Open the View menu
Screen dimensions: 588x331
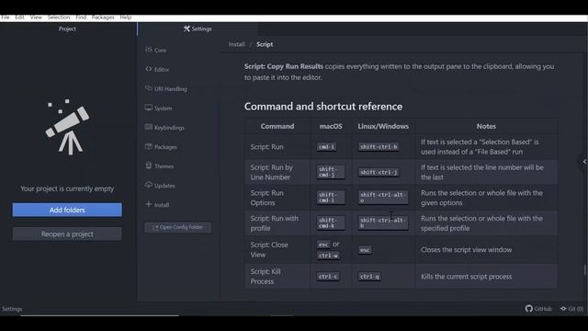coord(36,17)
